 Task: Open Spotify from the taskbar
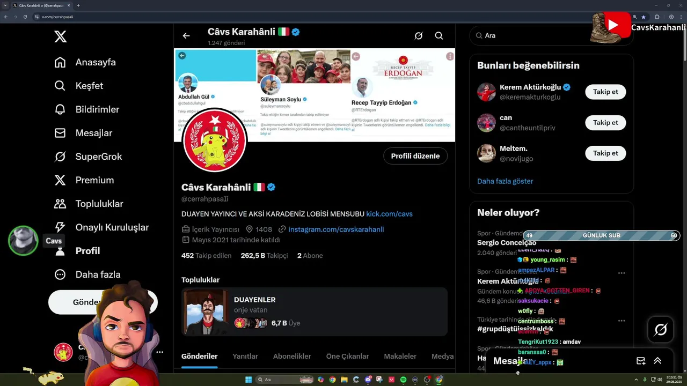point(404,380)
